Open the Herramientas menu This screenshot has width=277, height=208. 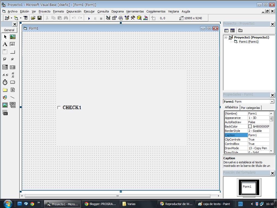[135, 11]
